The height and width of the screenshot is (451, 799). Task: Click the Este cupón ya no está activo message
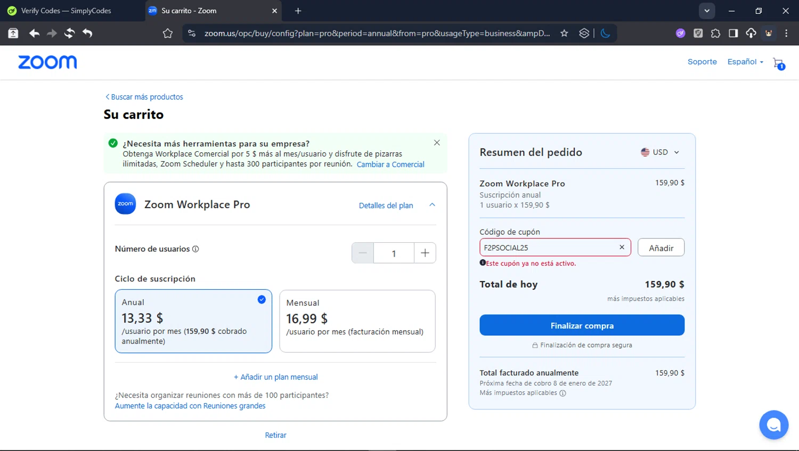pos(531,264)
